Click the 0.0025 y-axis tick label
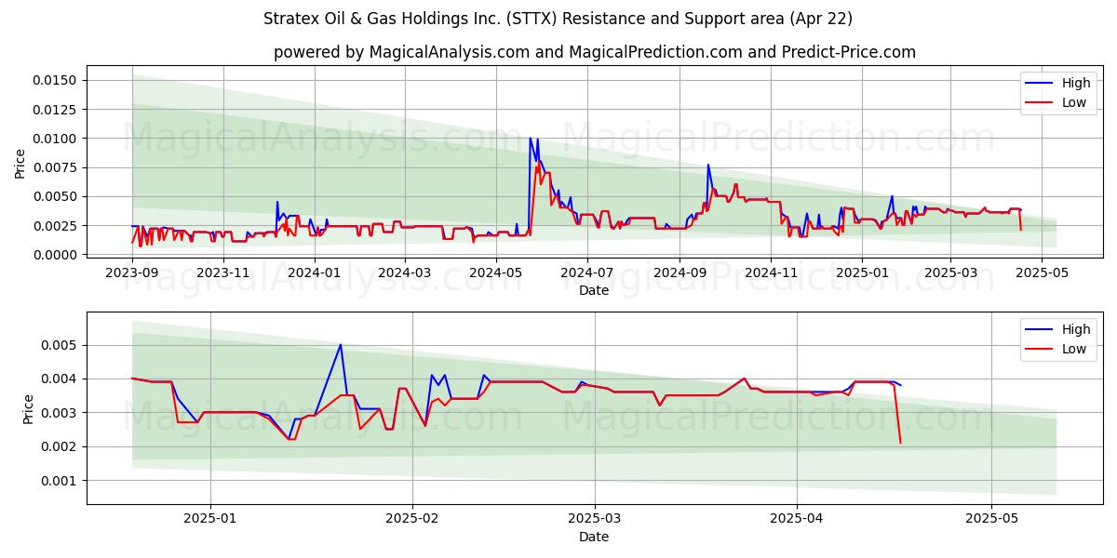Viewport: 1117px width, 558px height. click(x=56, y=225)
